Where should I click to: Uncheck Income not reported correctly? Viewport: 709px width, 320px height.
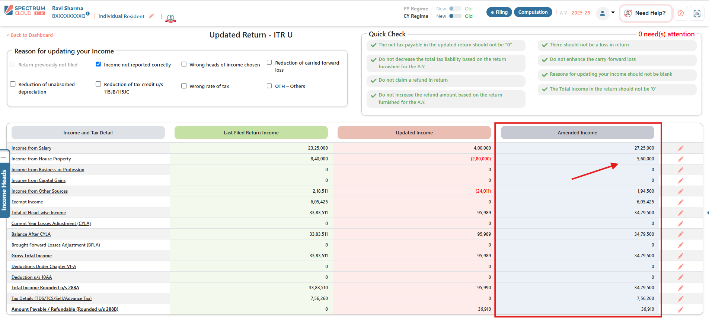98,64
